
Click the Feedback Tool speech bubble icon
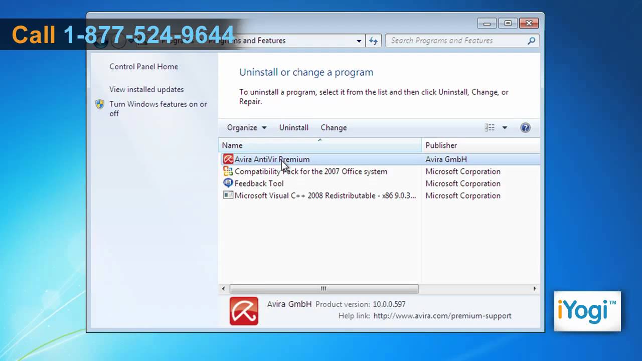(x=228, y=183)
